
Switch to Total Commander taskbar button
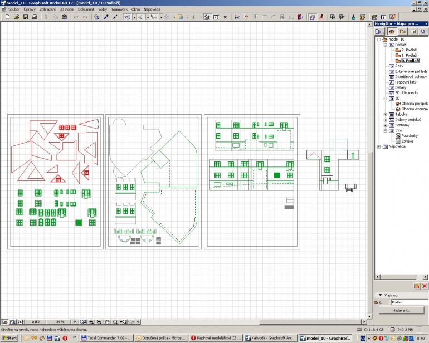[x=106, y=338]
